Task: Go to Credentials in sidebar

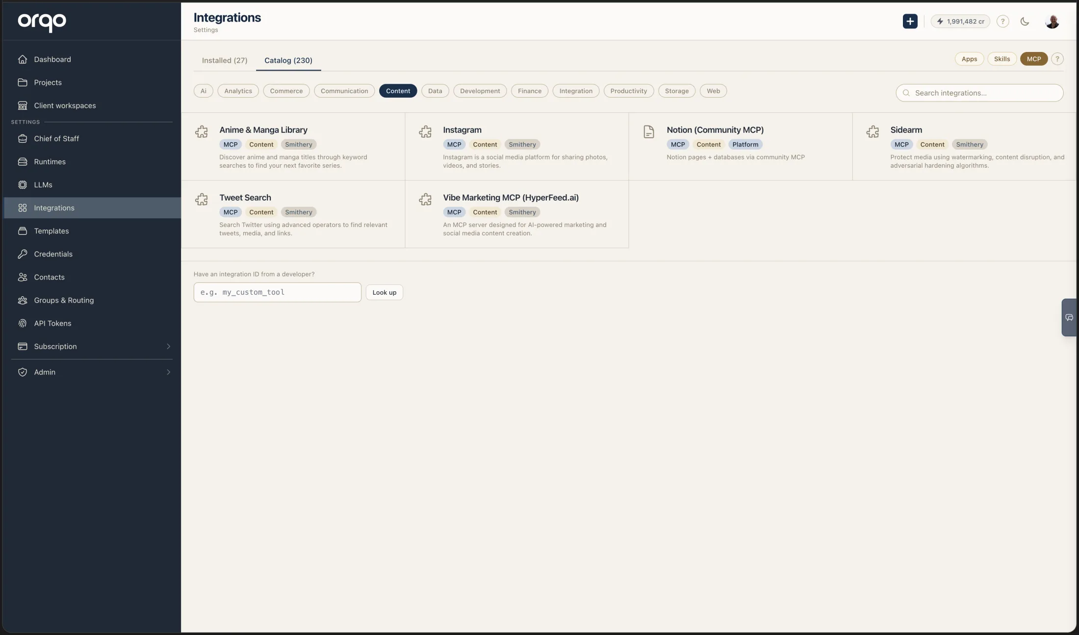Action: [x=92, y=254]
